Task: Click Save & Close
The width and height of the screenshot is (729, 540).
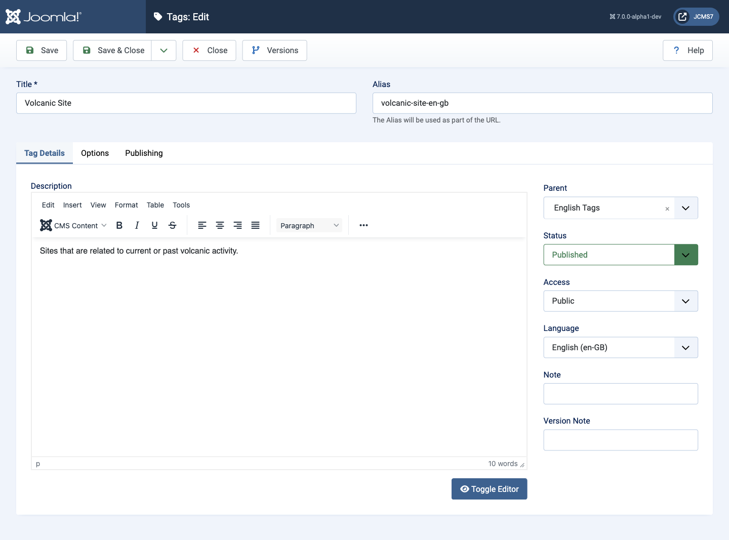Action: 112,50
